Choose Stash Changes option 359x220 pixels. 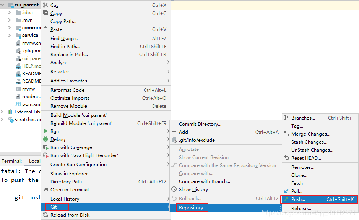click(x=320, y=142)
